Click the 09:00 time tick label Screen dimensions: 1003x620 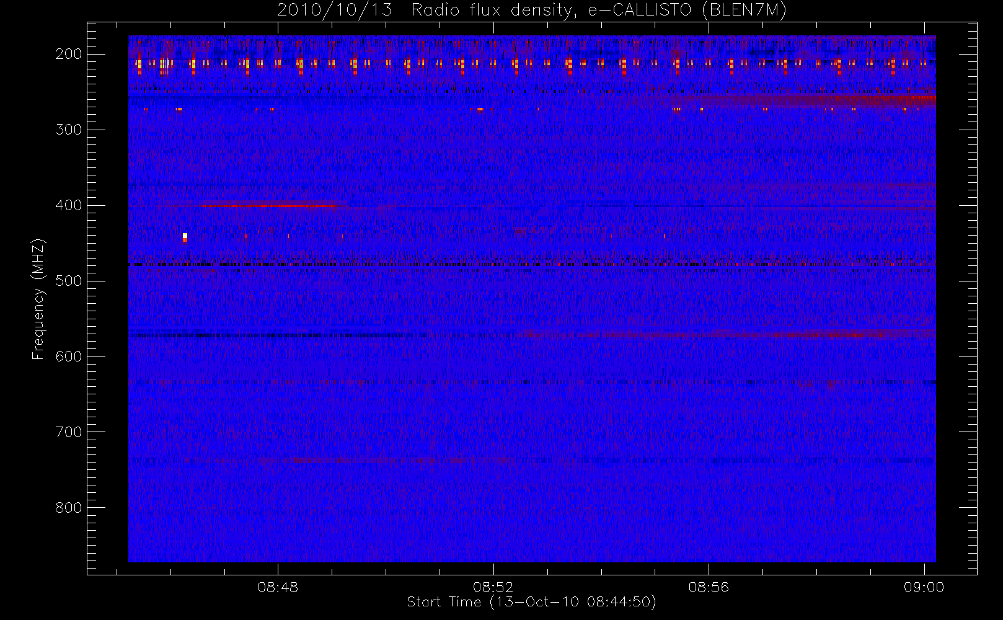coord(924,587)
